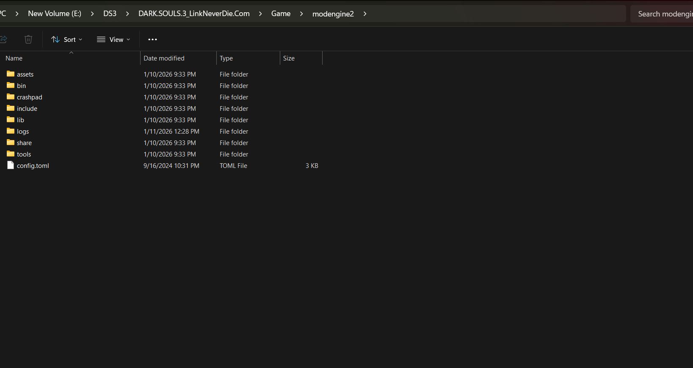Select the tools folder icon
The height and width of the screenshot is (368, 693).
(x=11, y=154)
